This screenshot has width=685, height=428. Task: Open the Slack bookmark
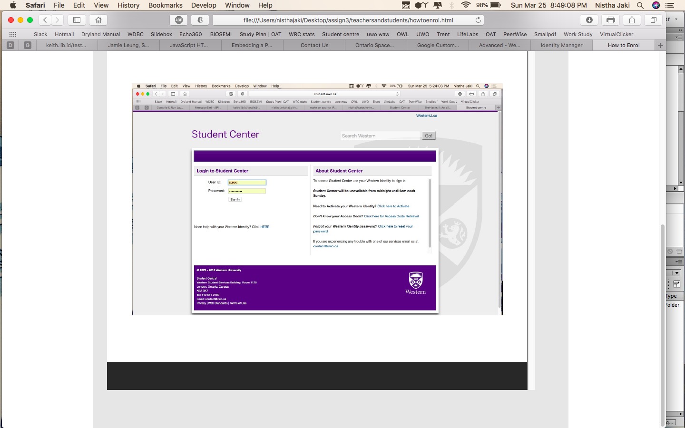[x=40, y=34]
